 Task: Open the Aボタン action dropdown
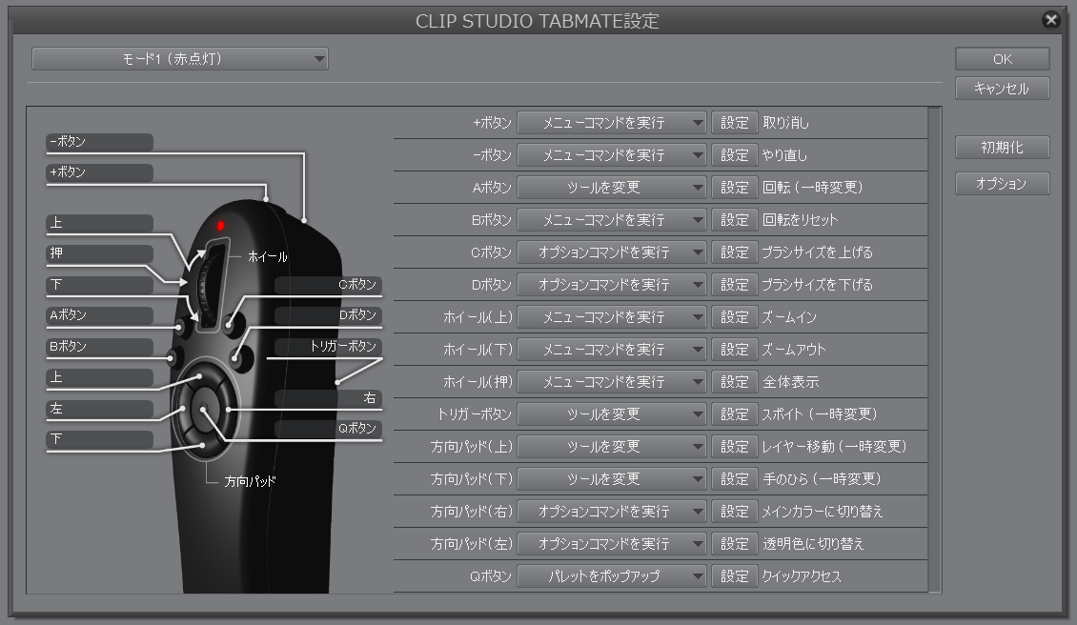point(611,188)
